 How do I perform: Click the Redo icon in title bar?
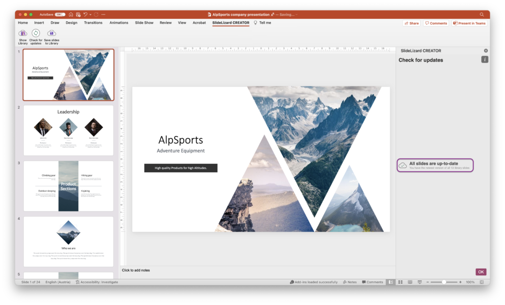click(x=96, y=14)
